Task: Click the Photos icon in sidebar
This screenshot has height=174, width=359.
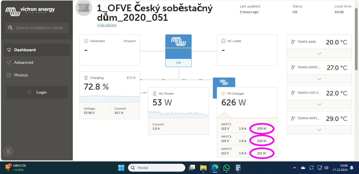Action: pos(9,75)
